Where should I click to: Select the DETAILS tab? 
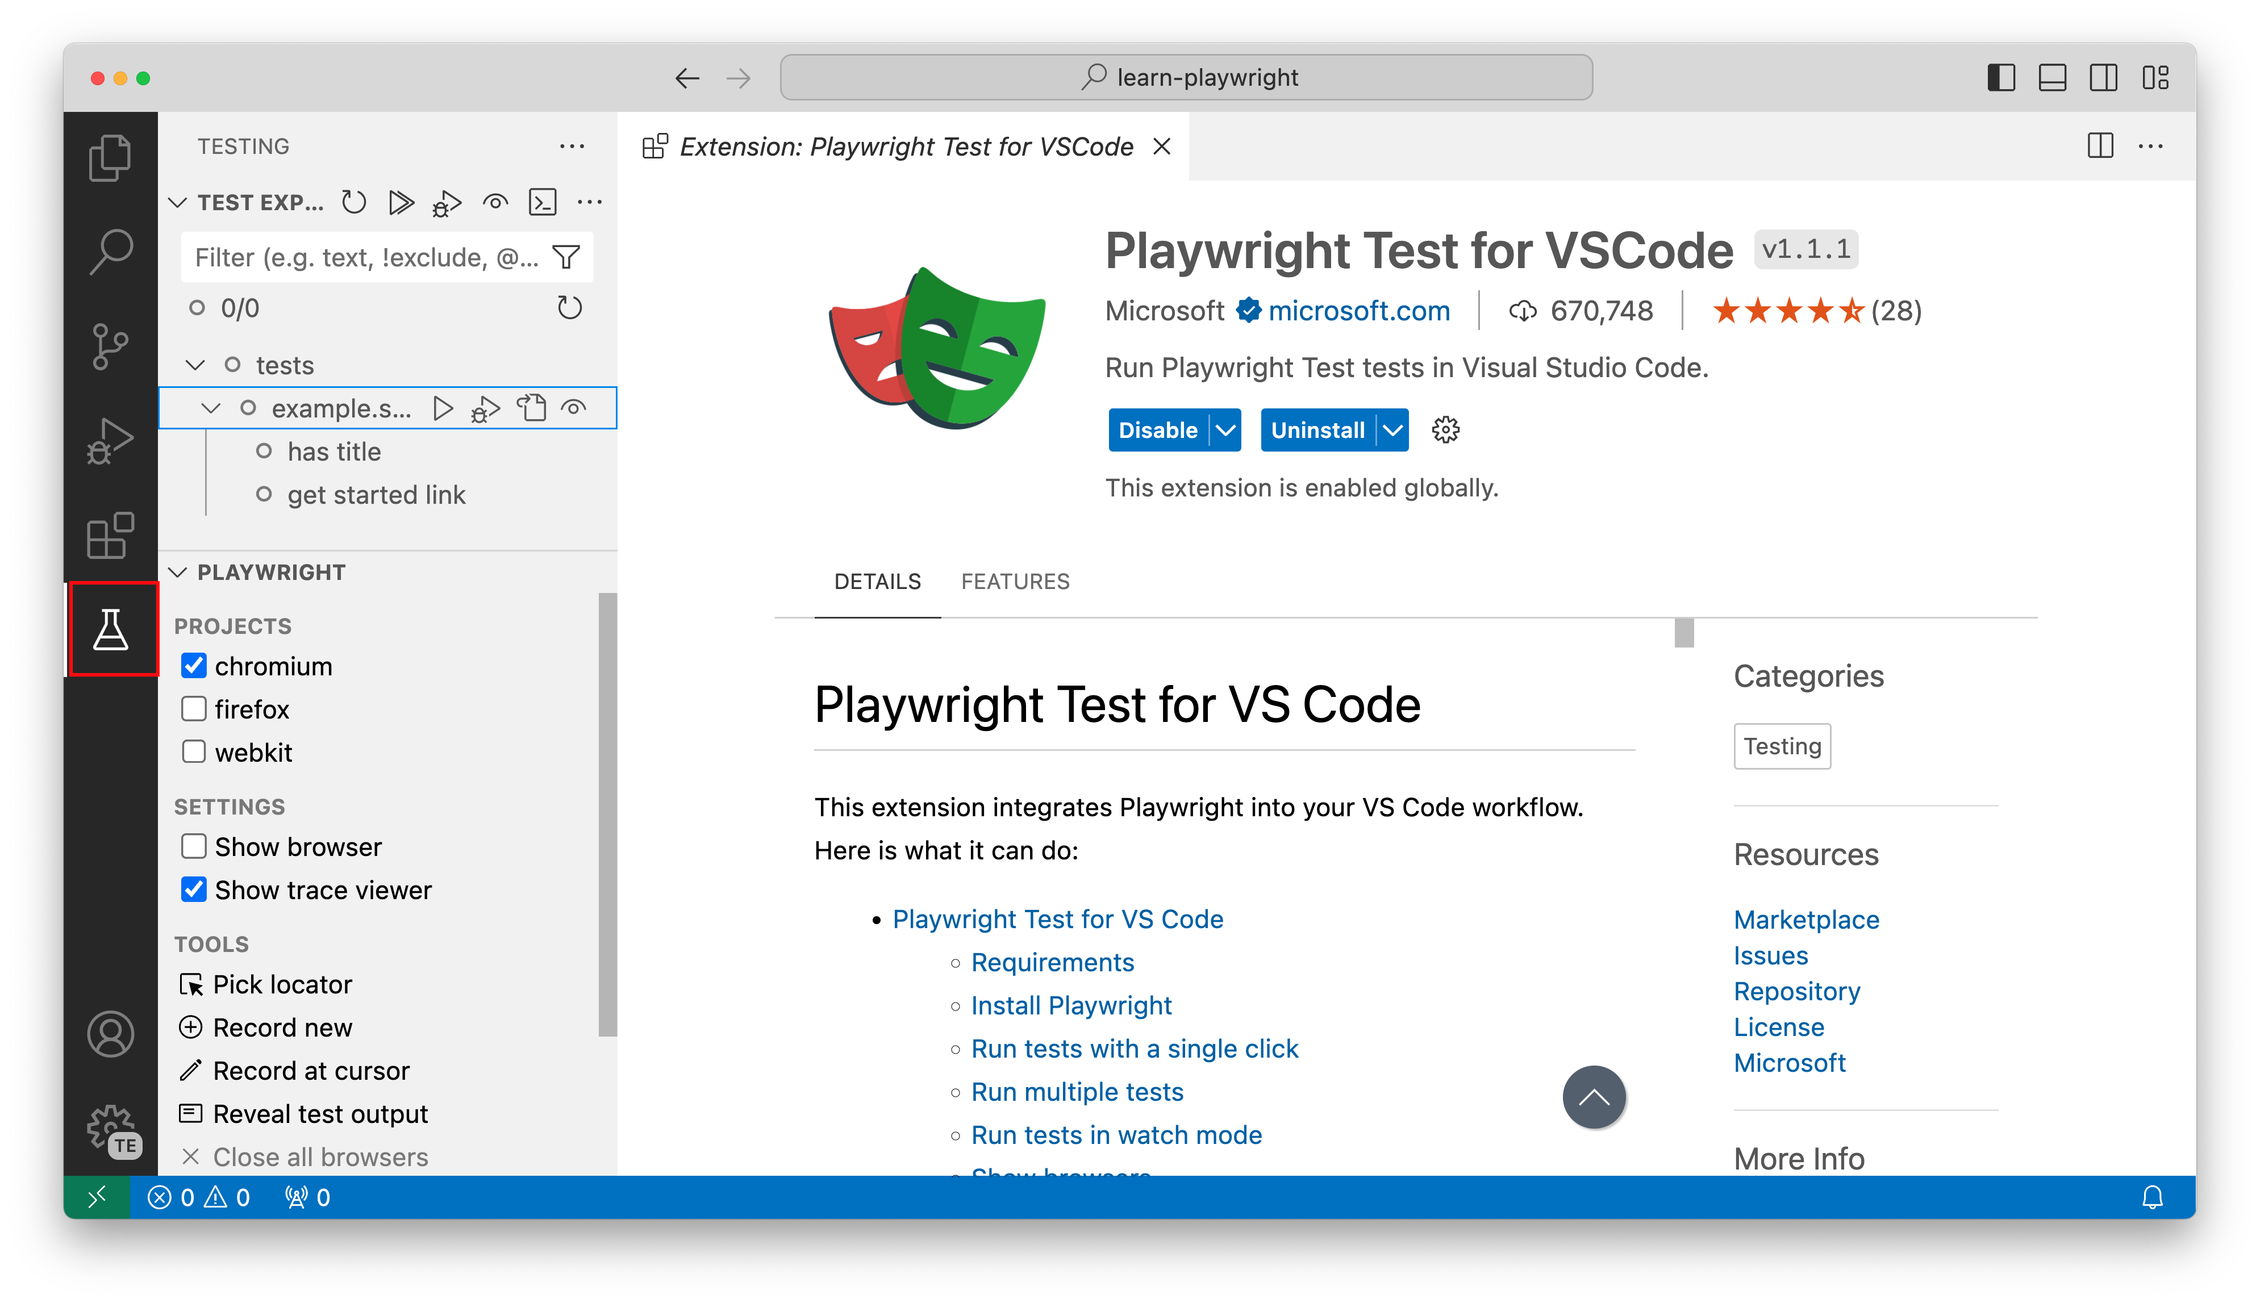click(877, 582)
